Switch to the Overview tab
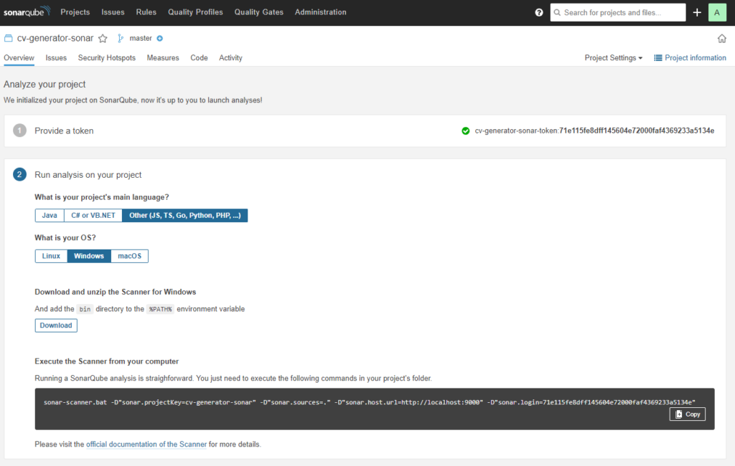 pos(19,58)
